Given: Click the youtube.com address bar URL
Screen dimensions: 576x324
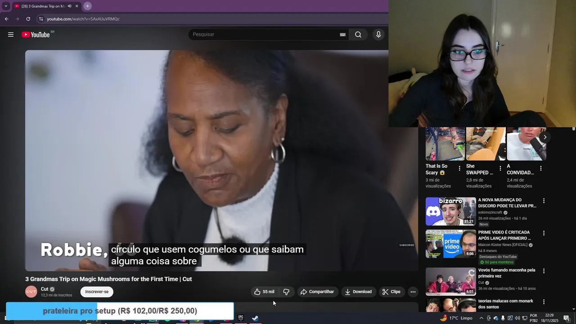Looking at the screenshot, I should pos(83,19).
